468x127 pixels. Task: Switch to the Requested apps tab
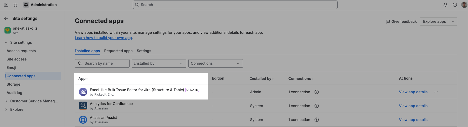click(118, 51)
